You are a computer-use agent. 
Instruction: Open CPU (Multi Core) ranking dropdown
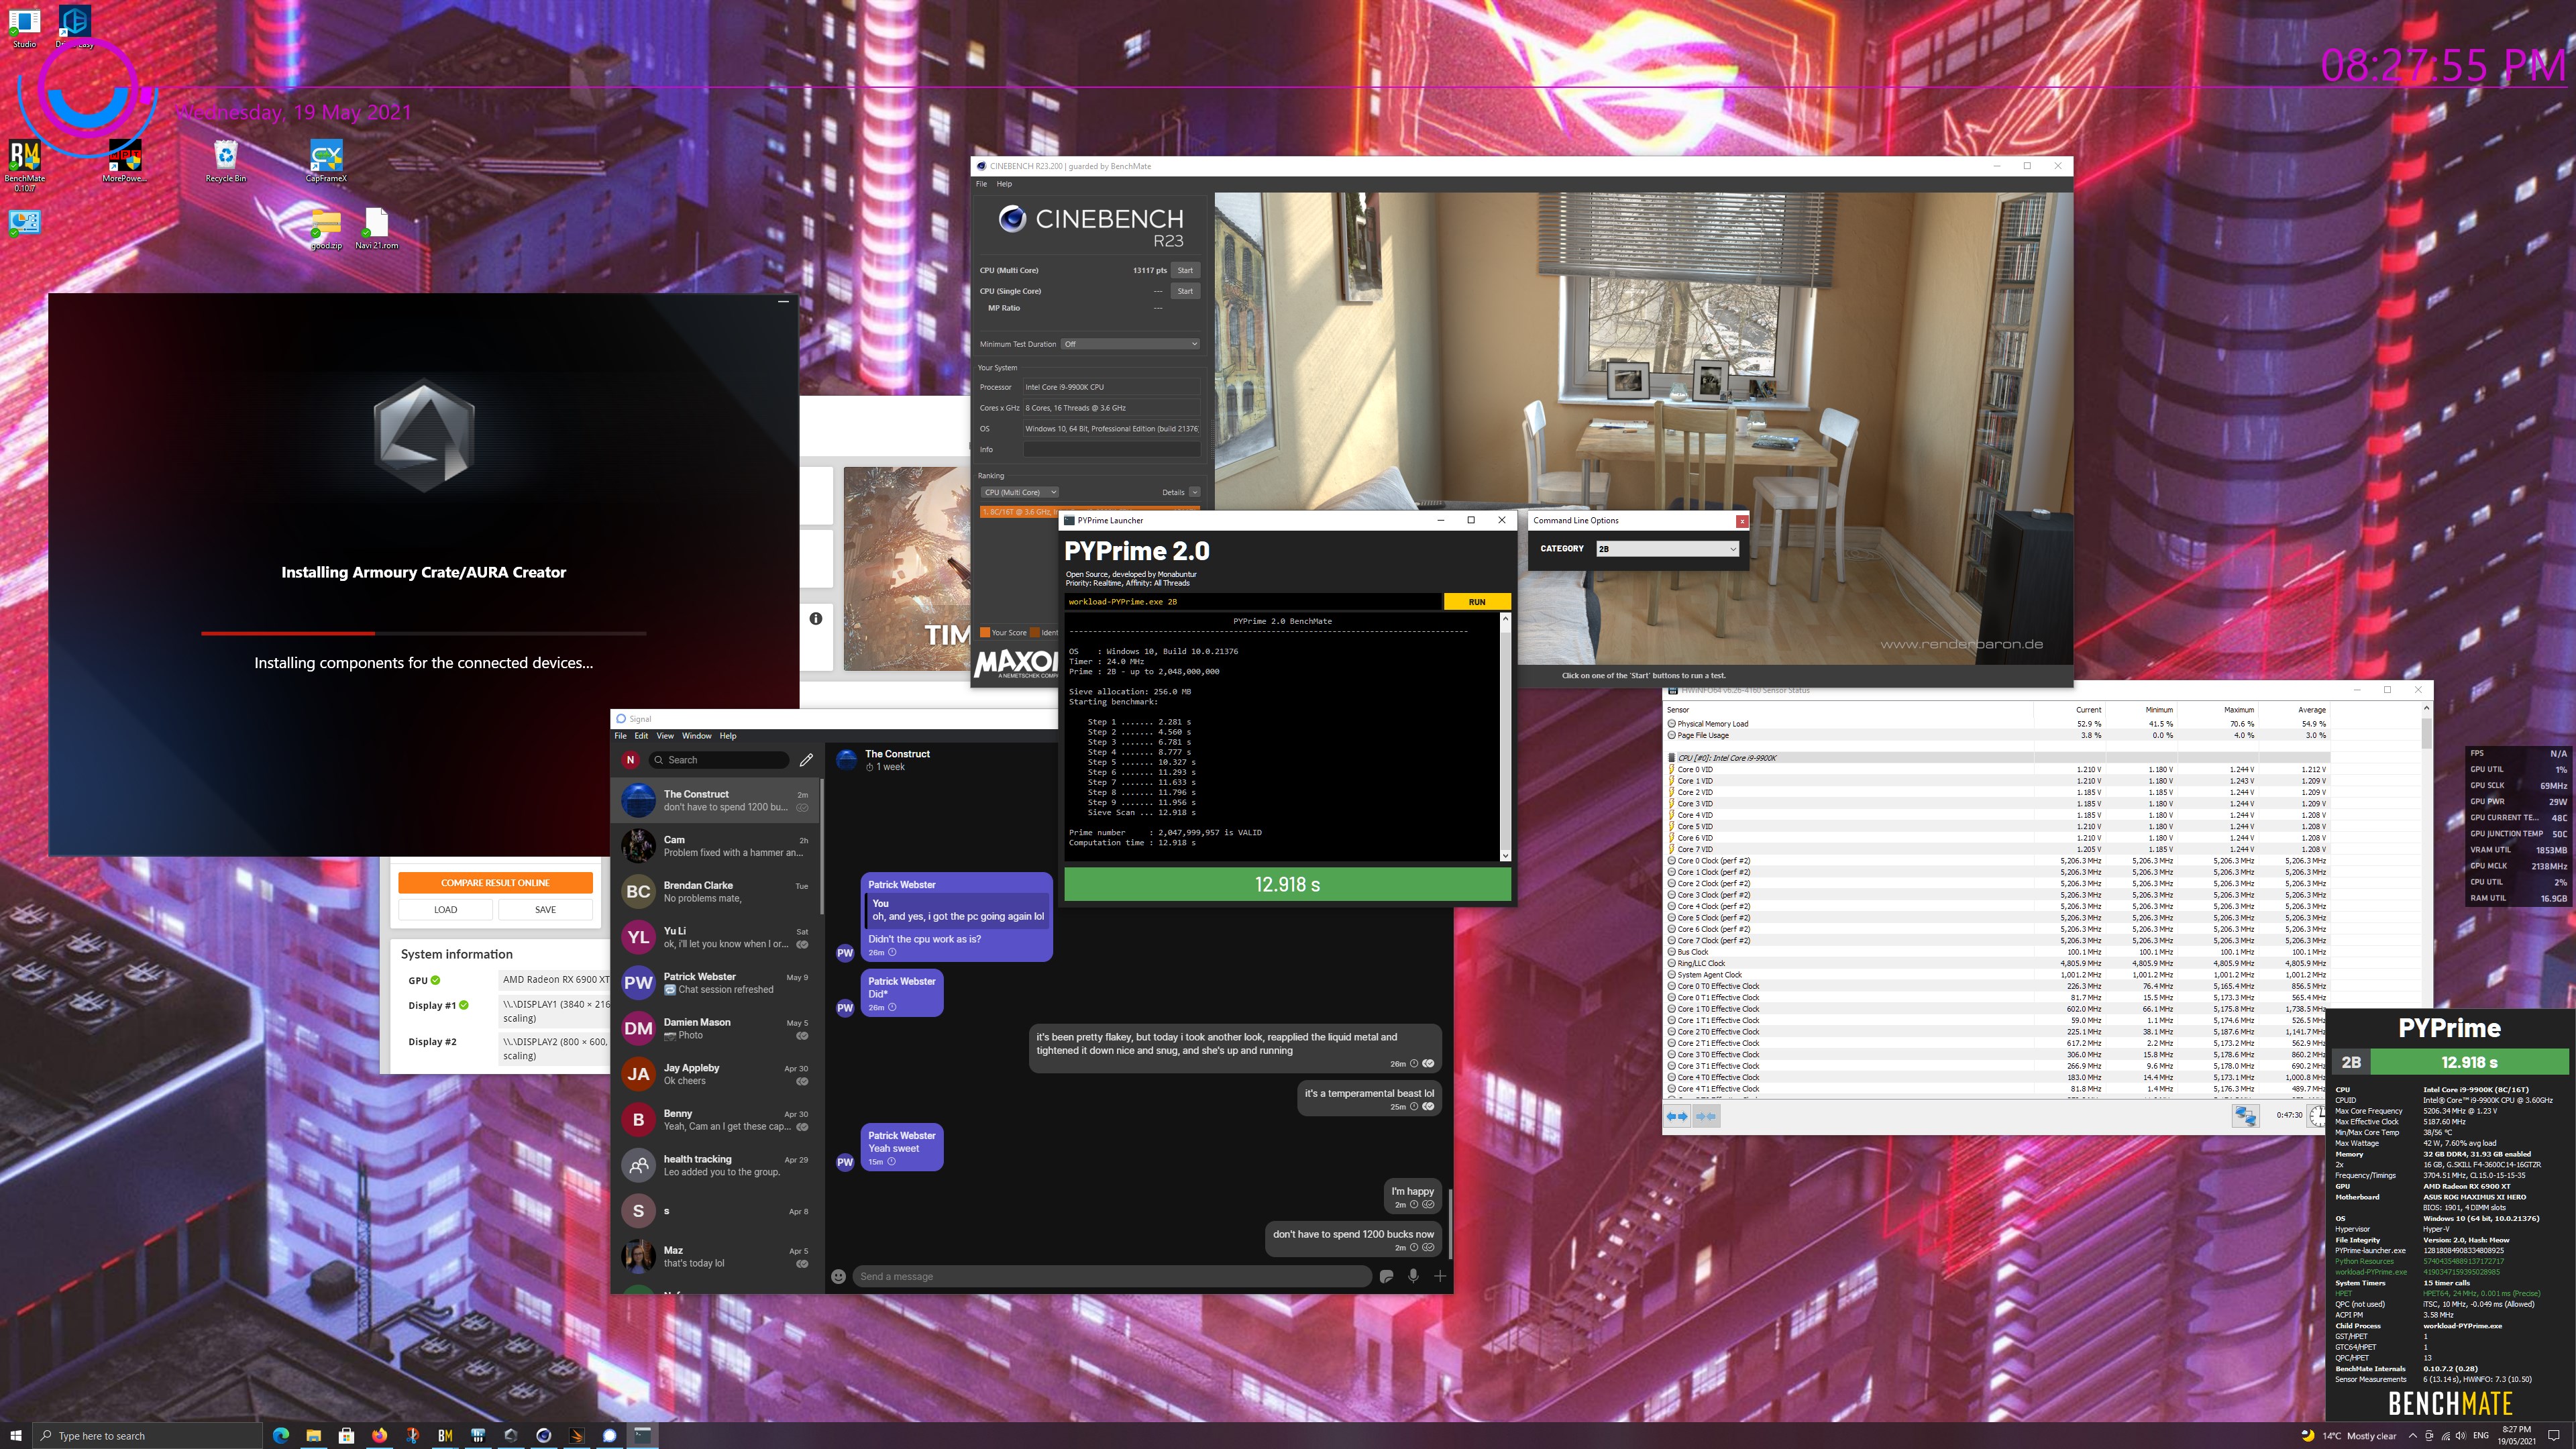point(1019,492)
